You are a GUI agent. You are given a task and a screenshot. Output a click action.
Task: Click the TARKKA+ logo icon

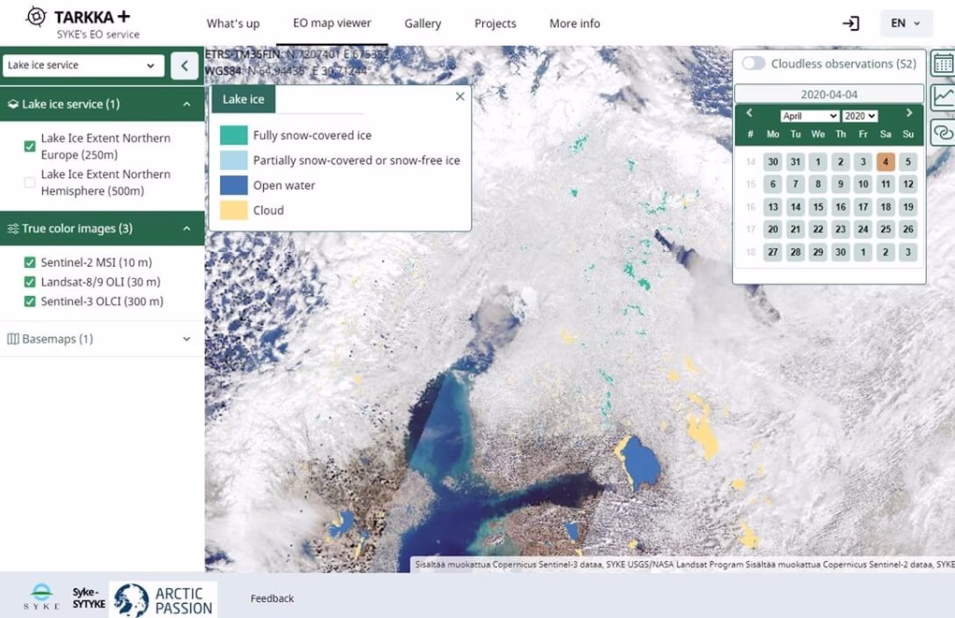click(x=36, y=17)
